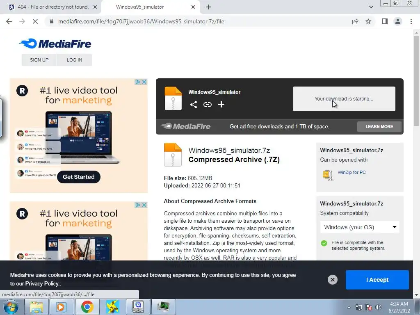Screen dimensions: 420x315
Task: Close the second ad with X icon
Action: (x=144, y=205)
